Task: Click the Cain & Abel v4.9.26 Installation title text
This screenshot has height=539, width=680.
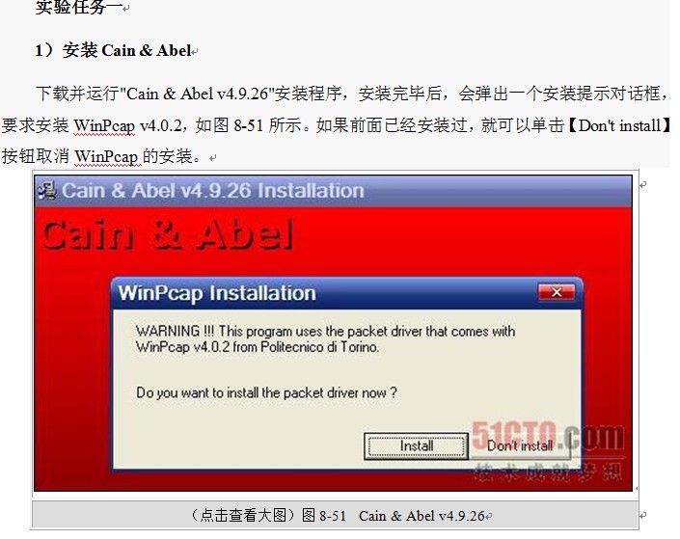Action: tap(212, 190)
